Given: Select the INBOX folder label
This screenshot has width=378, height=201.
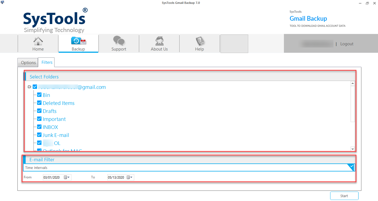Looking at the screenshot, I should point(50,127).
